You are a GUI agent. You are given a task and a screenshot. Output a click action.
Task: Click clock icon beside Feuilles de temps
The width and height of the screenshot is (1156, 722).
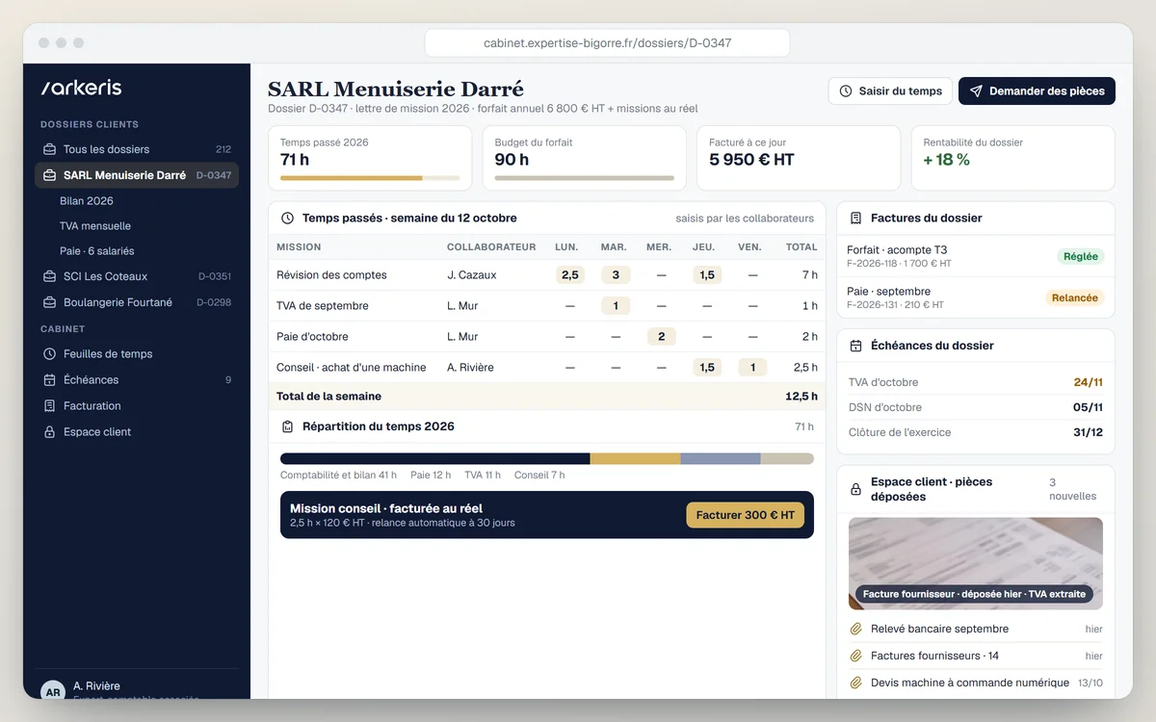click(x=50, y=354)
